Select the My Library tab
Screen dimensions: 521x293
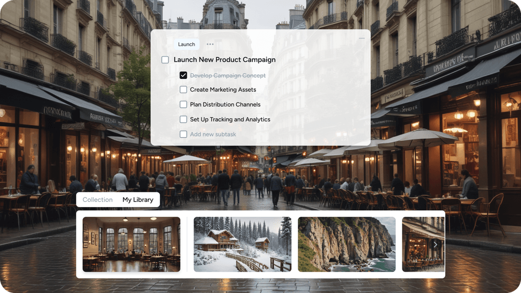click(x=138, y=199)
